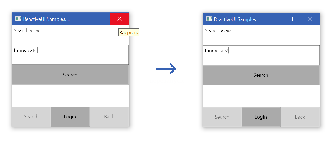This screenshot has height=143, width=334.
Task: Minimize the right window
Action: point(272,19)
